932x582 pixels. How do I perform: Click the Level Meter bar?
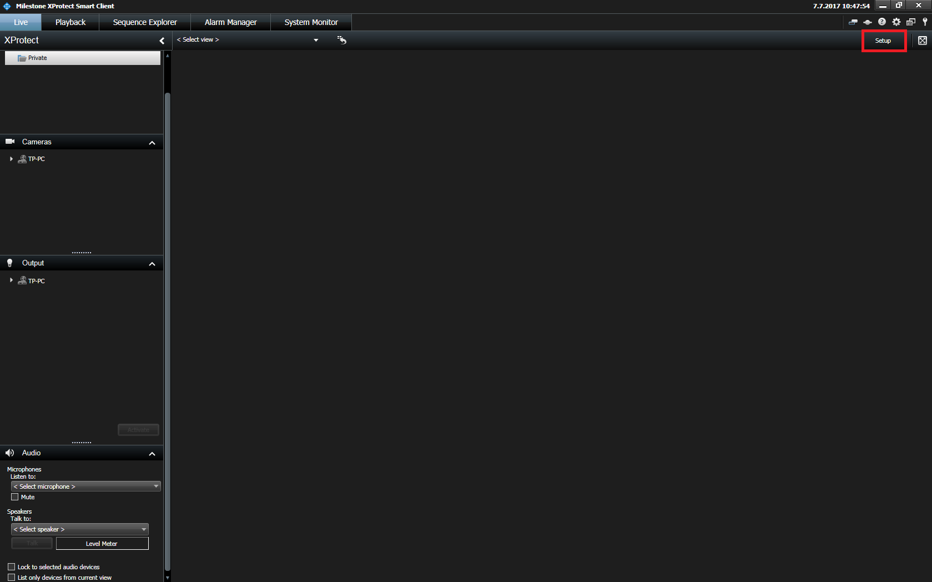point(102,544)
